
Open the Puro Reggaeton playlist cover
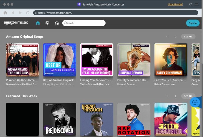coord(171,119)
